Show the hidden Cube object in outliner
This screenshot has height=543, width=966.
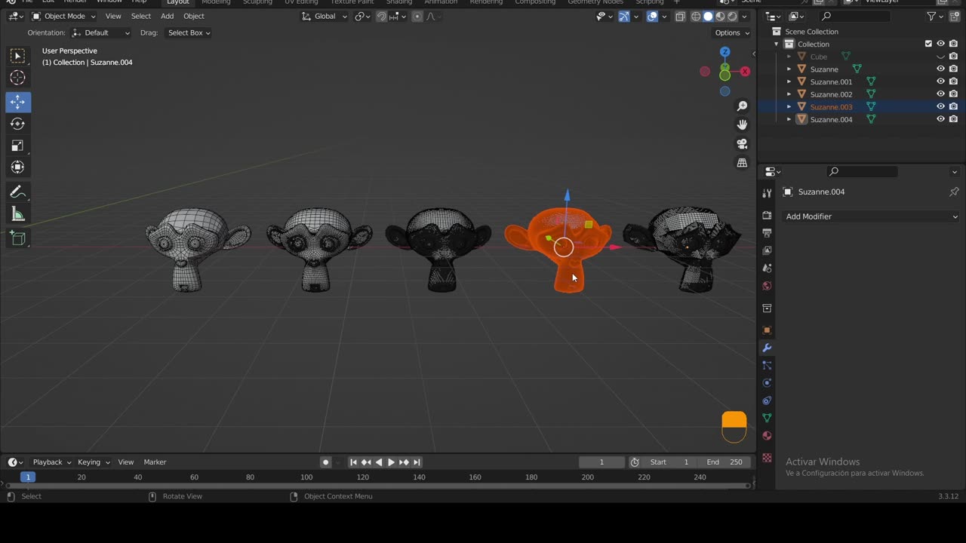[940, 57]
